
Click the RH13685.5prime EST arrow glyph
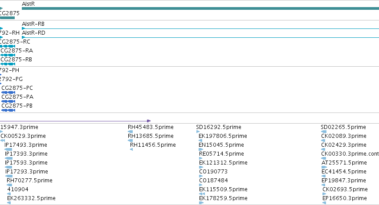tap(130, 141)
